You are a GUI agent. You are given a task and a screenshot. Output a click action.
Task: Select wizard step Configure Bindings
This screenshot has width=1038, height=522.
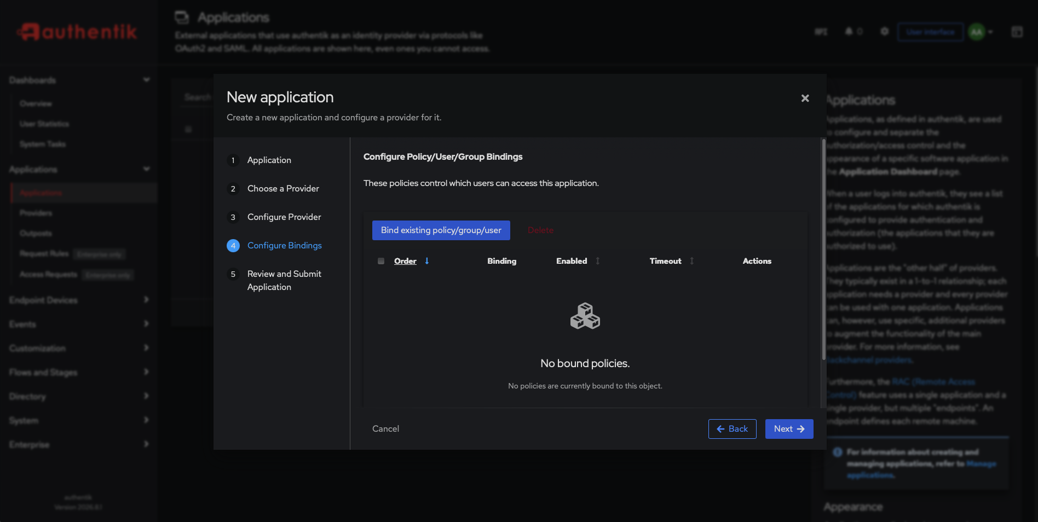click(x=284, y=246)
